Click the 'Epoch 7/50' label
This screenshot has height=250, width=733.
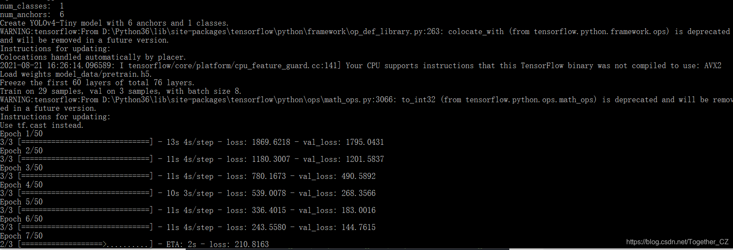pyautogui.click(x=21, y=236)
